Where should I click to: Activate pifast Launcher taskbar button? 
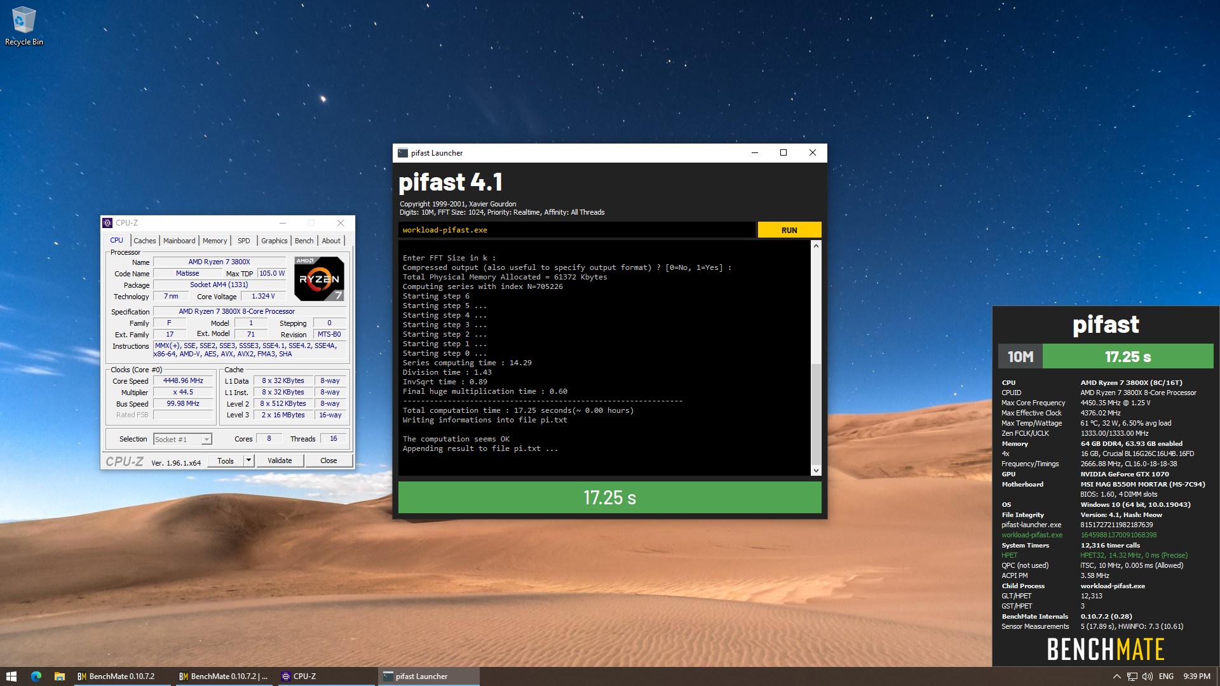coord(429,676)
